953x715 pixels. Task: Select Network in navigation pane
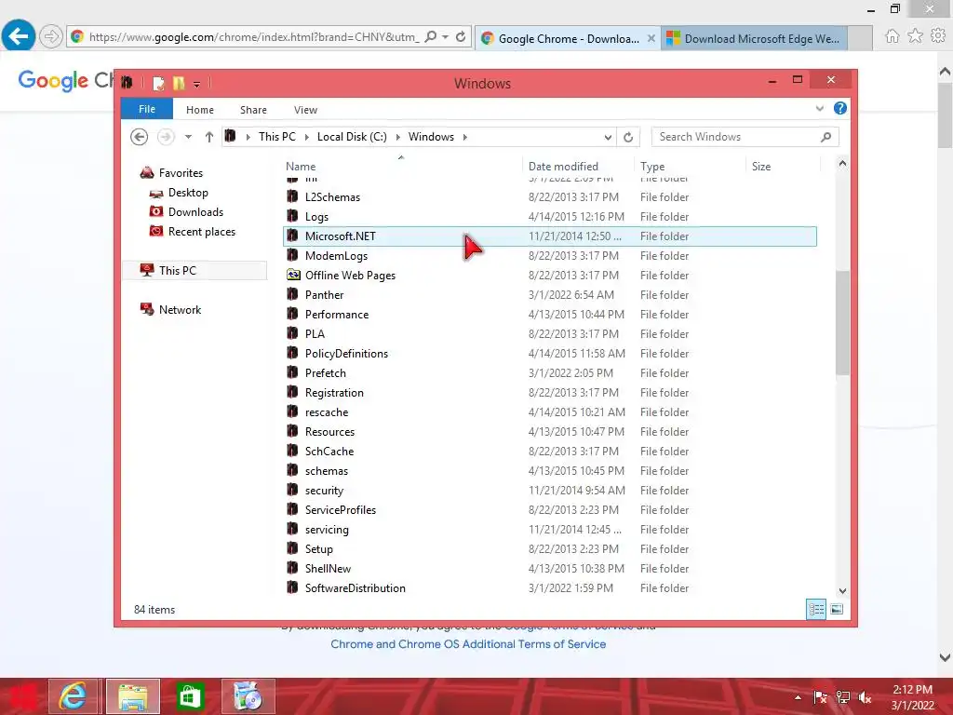click(x=180, y=310)
